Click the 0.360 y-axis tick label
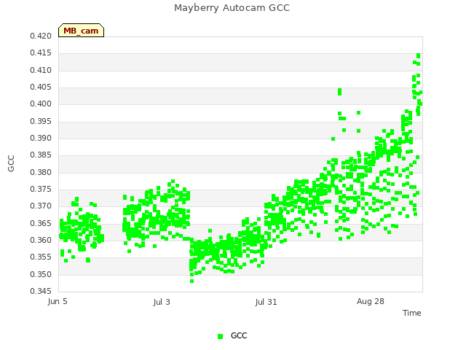Image resolution: width=466 pixels, height=350 pixels. (41, 240)
